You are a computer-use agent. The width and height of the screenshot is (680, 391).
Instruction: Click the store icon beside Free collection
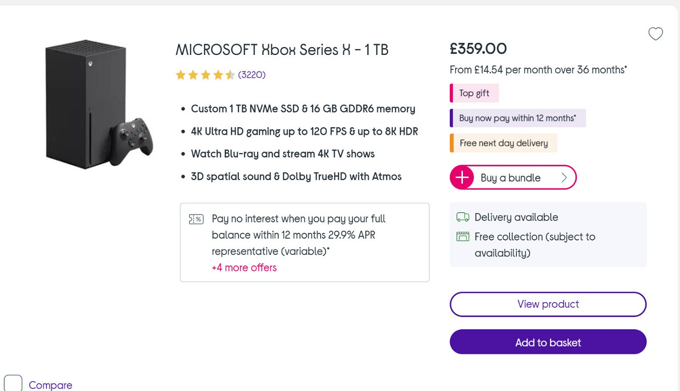(463, 236)
